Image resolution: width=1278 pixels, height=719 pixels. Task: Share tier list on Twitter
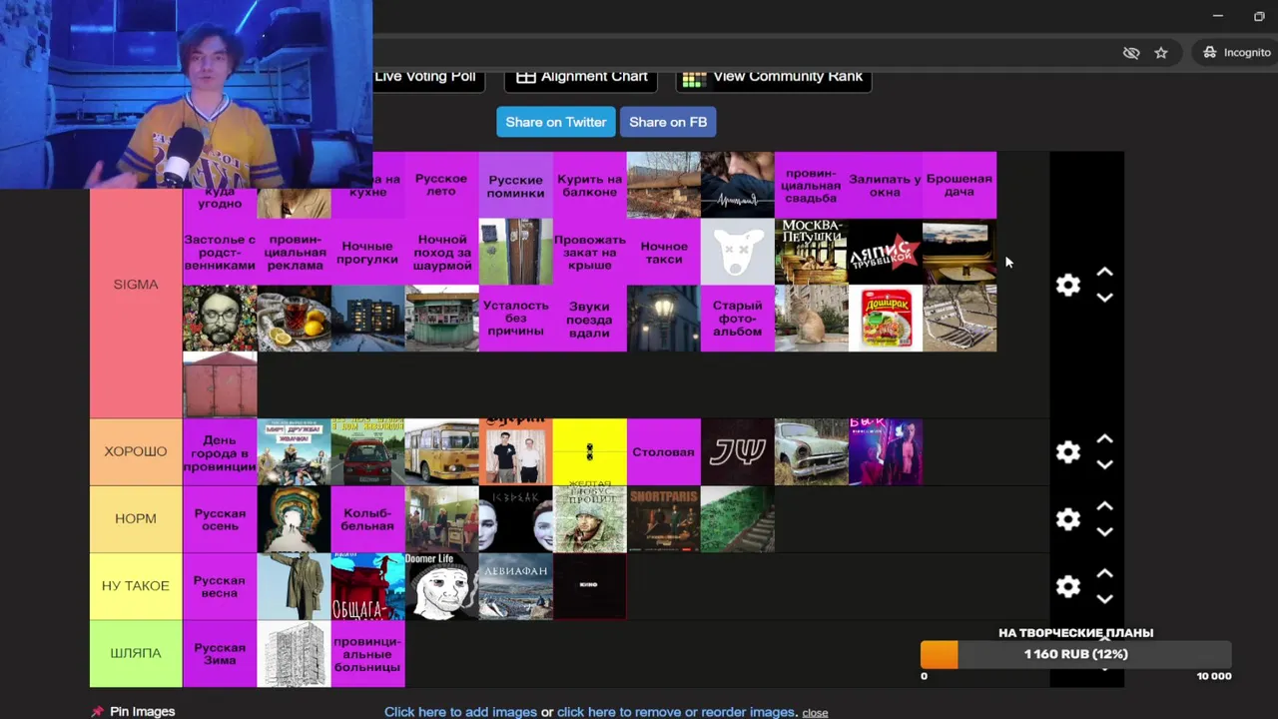pyautogui.click(x=556, y=122)
